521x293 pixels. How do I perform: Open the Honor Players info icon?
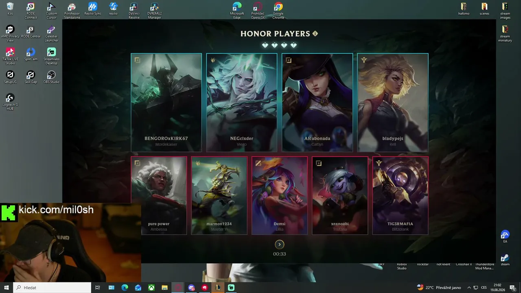click(315, 34)
